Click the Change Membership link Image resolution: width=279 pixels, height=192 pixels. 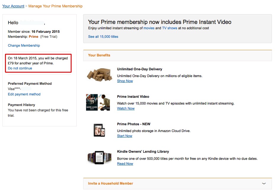[24, 45]
